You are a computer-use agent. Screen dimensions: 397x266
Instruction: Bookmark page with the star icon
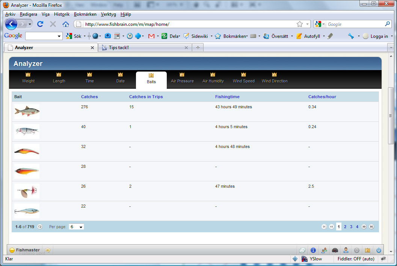[x=299, y=24]
